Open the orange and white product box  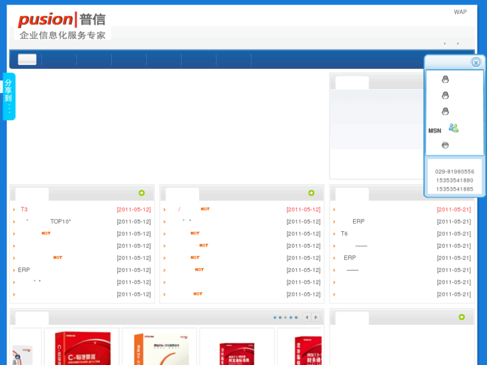[161, 349]
